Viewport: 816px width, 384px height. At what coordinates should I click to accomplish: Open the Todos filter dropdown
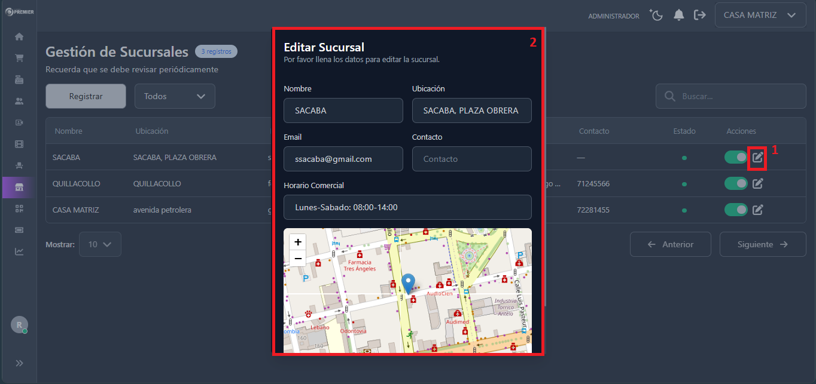point(175,96)
